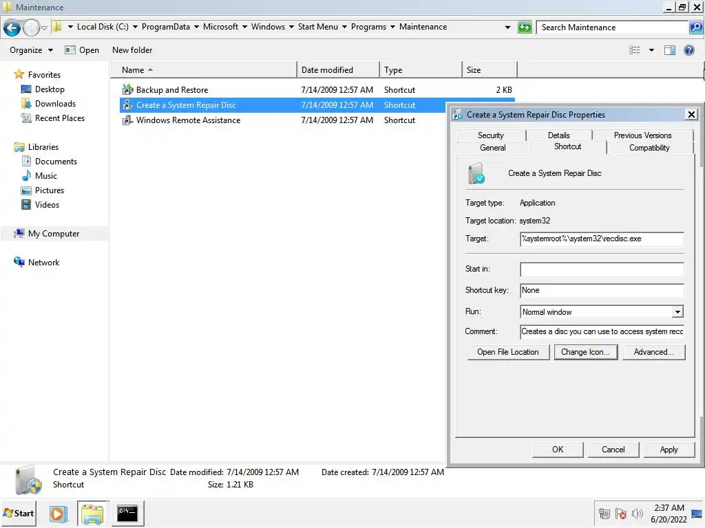
Task: Click the Forward navigation arrow
Action: (31, 27)
